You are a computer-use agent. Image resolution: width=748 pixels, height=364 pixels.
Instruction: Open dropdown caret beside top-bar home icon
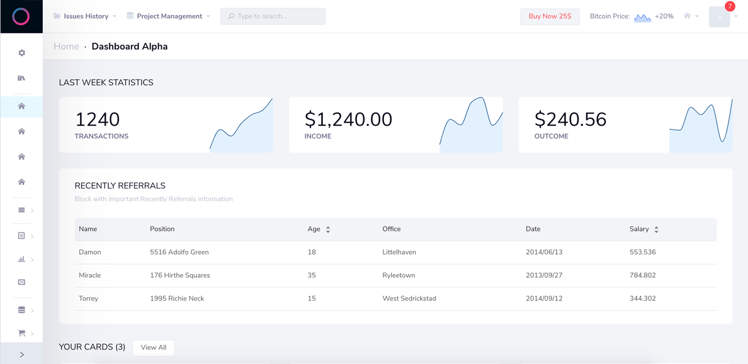[x=697, y=17]
